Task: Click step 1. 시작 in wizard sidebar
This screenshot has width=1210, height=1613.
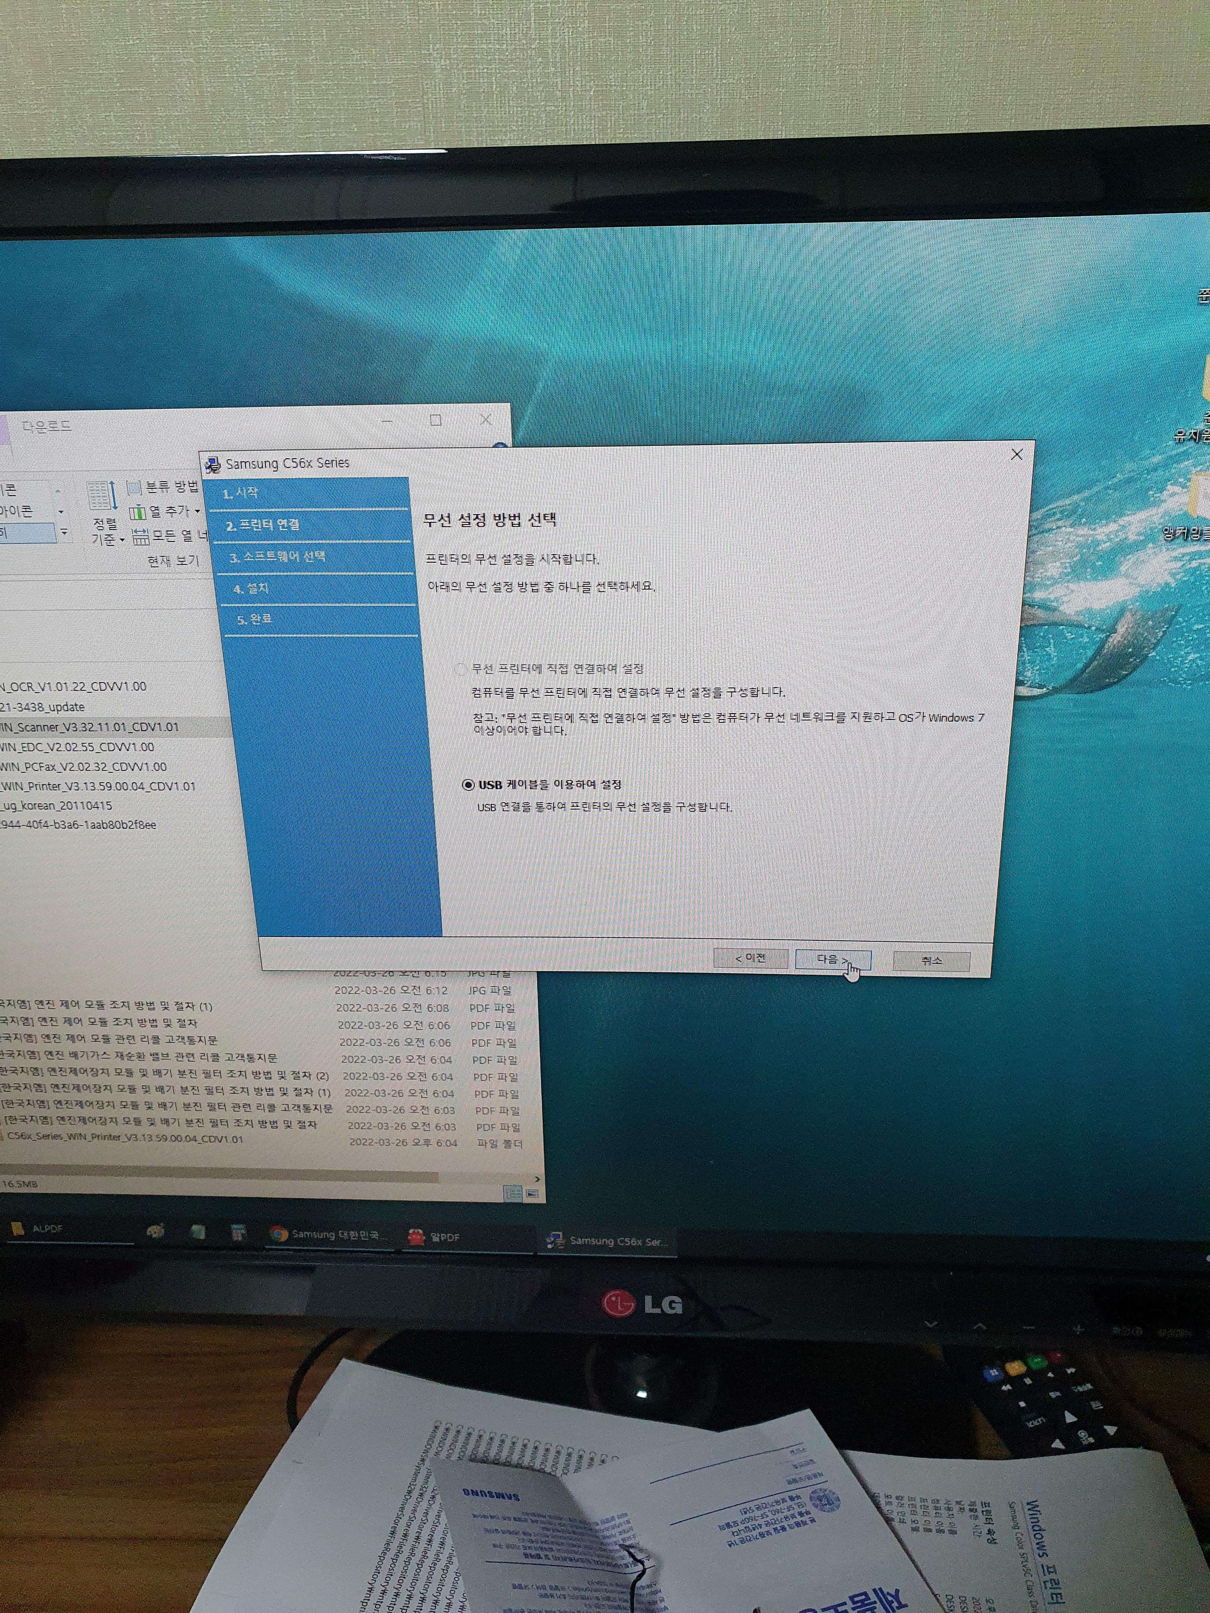Action: point(241,494)
